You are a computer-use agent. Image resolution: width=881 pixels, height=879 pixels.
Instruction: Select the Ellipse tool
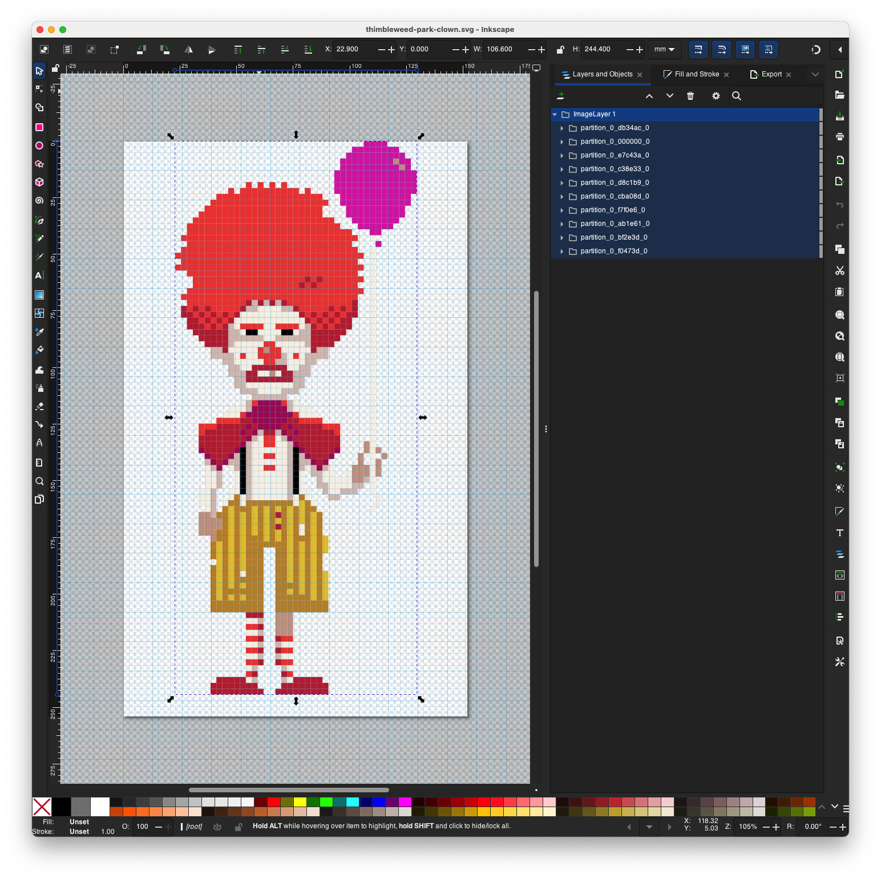pyautogui.click(x=39, y=145)
